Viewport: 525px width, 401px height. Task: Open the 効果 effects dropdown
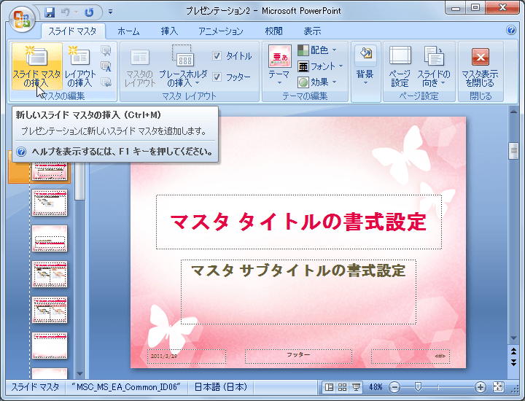tap(317, 82)
